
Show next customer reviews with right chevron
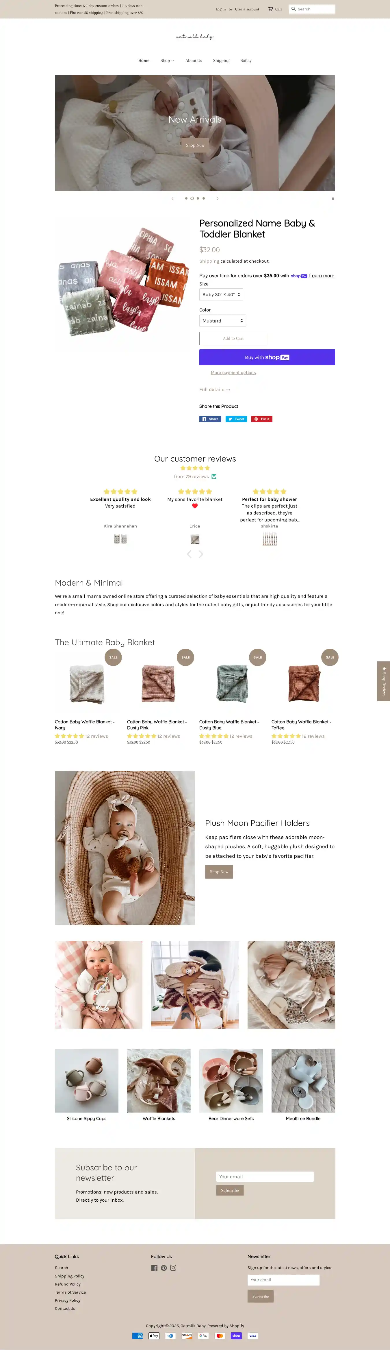coord(201,554)
